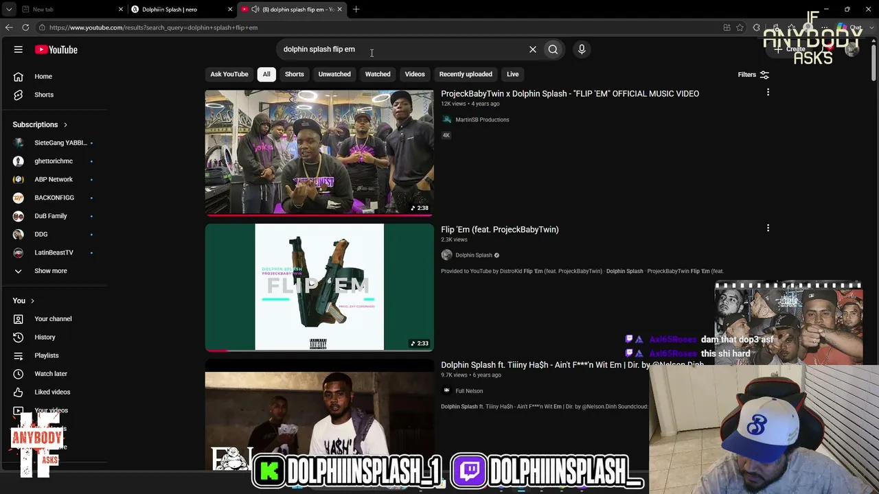
Task: Open the YouTube guide hamburger menu
Action: click(x=19, y=49)
